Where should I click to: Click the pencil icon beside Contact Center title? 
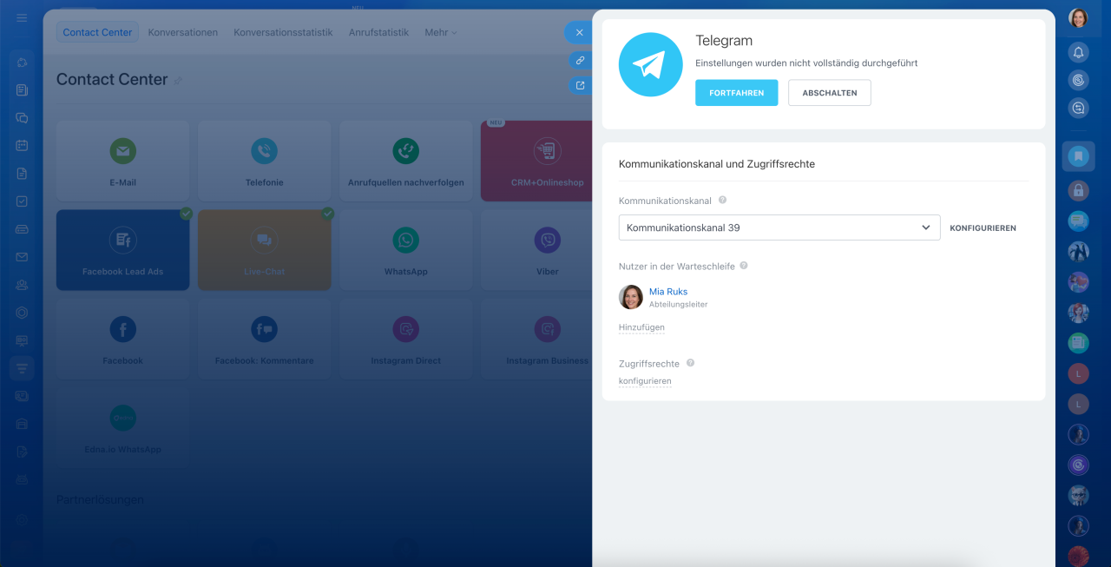(178, 81)
